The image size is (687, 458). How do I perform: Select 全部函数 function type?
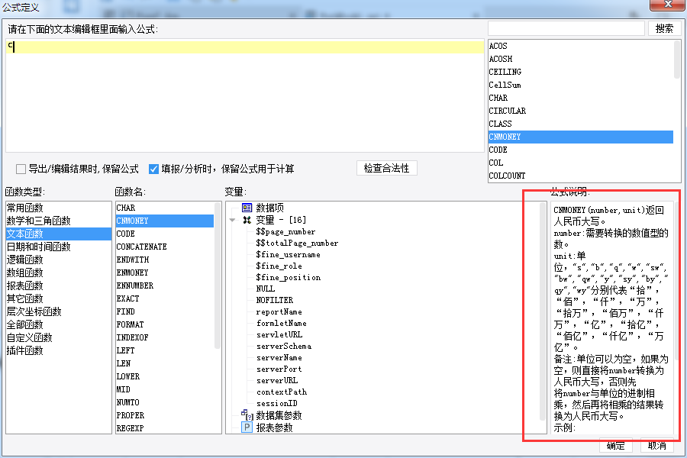point(58,324)
